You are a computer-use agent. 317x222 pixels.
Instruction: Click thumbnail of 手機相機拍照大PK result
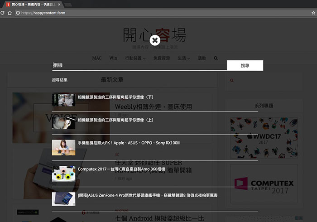[x=63, y=148]
